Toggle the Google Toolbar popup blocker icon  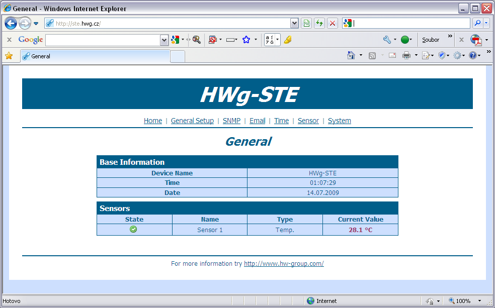tap(213, 40)
